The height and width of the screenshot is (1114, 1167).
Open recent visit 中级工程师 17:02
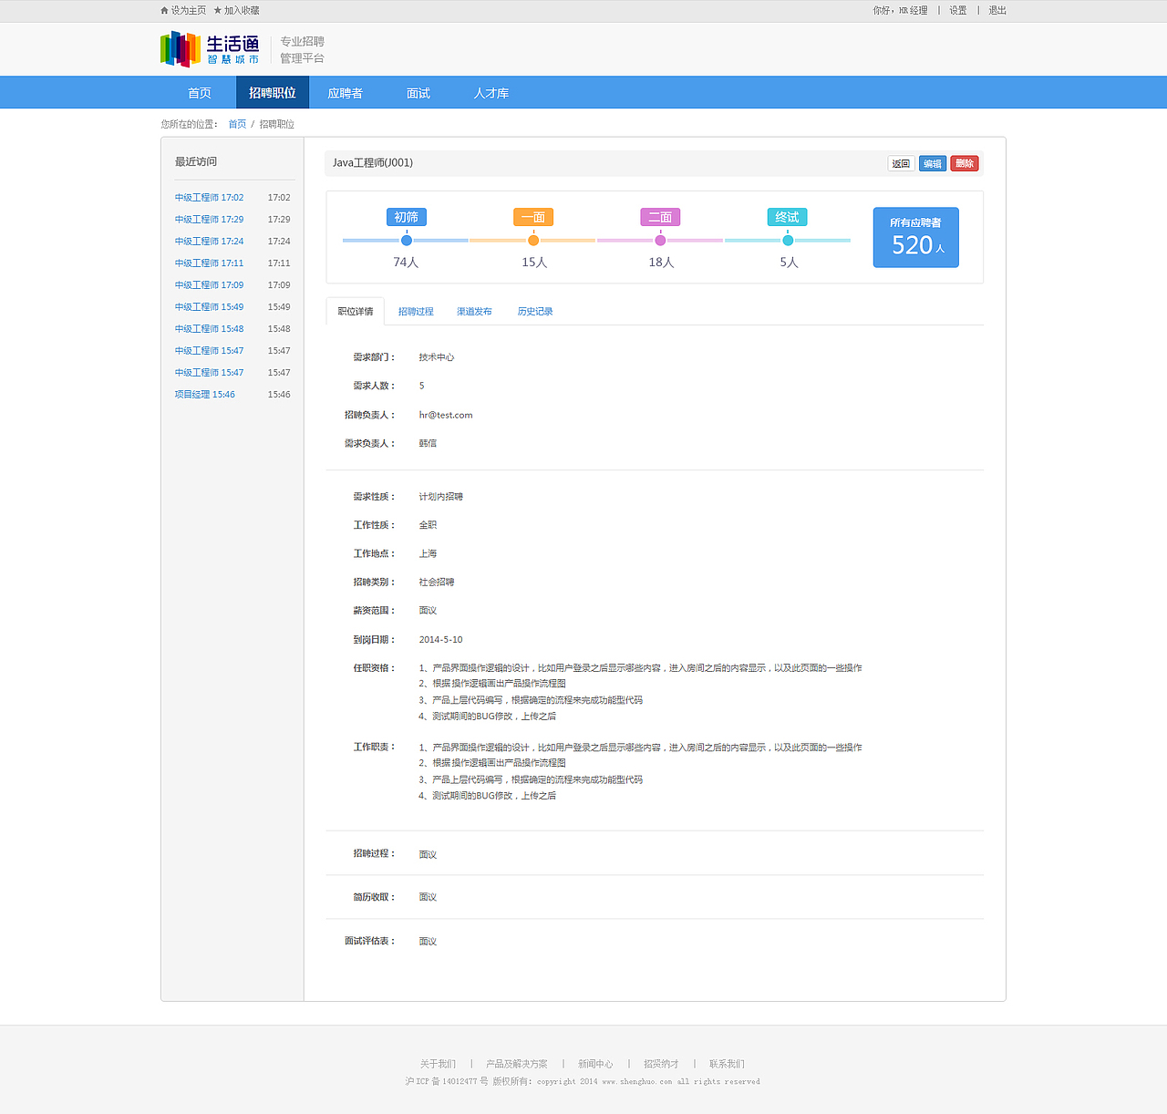[210, 198]
